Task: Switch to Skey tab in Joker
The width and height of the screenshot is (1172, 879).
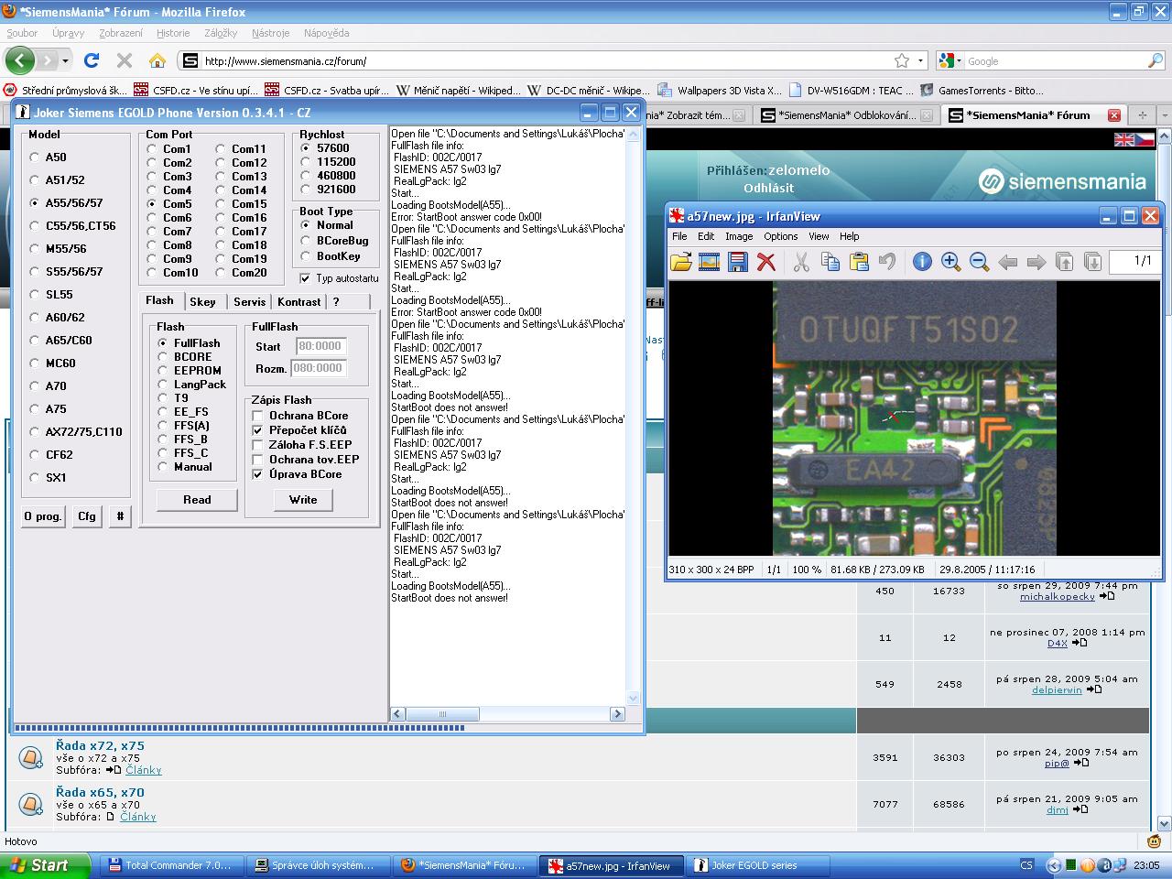Action: point(203,302)
